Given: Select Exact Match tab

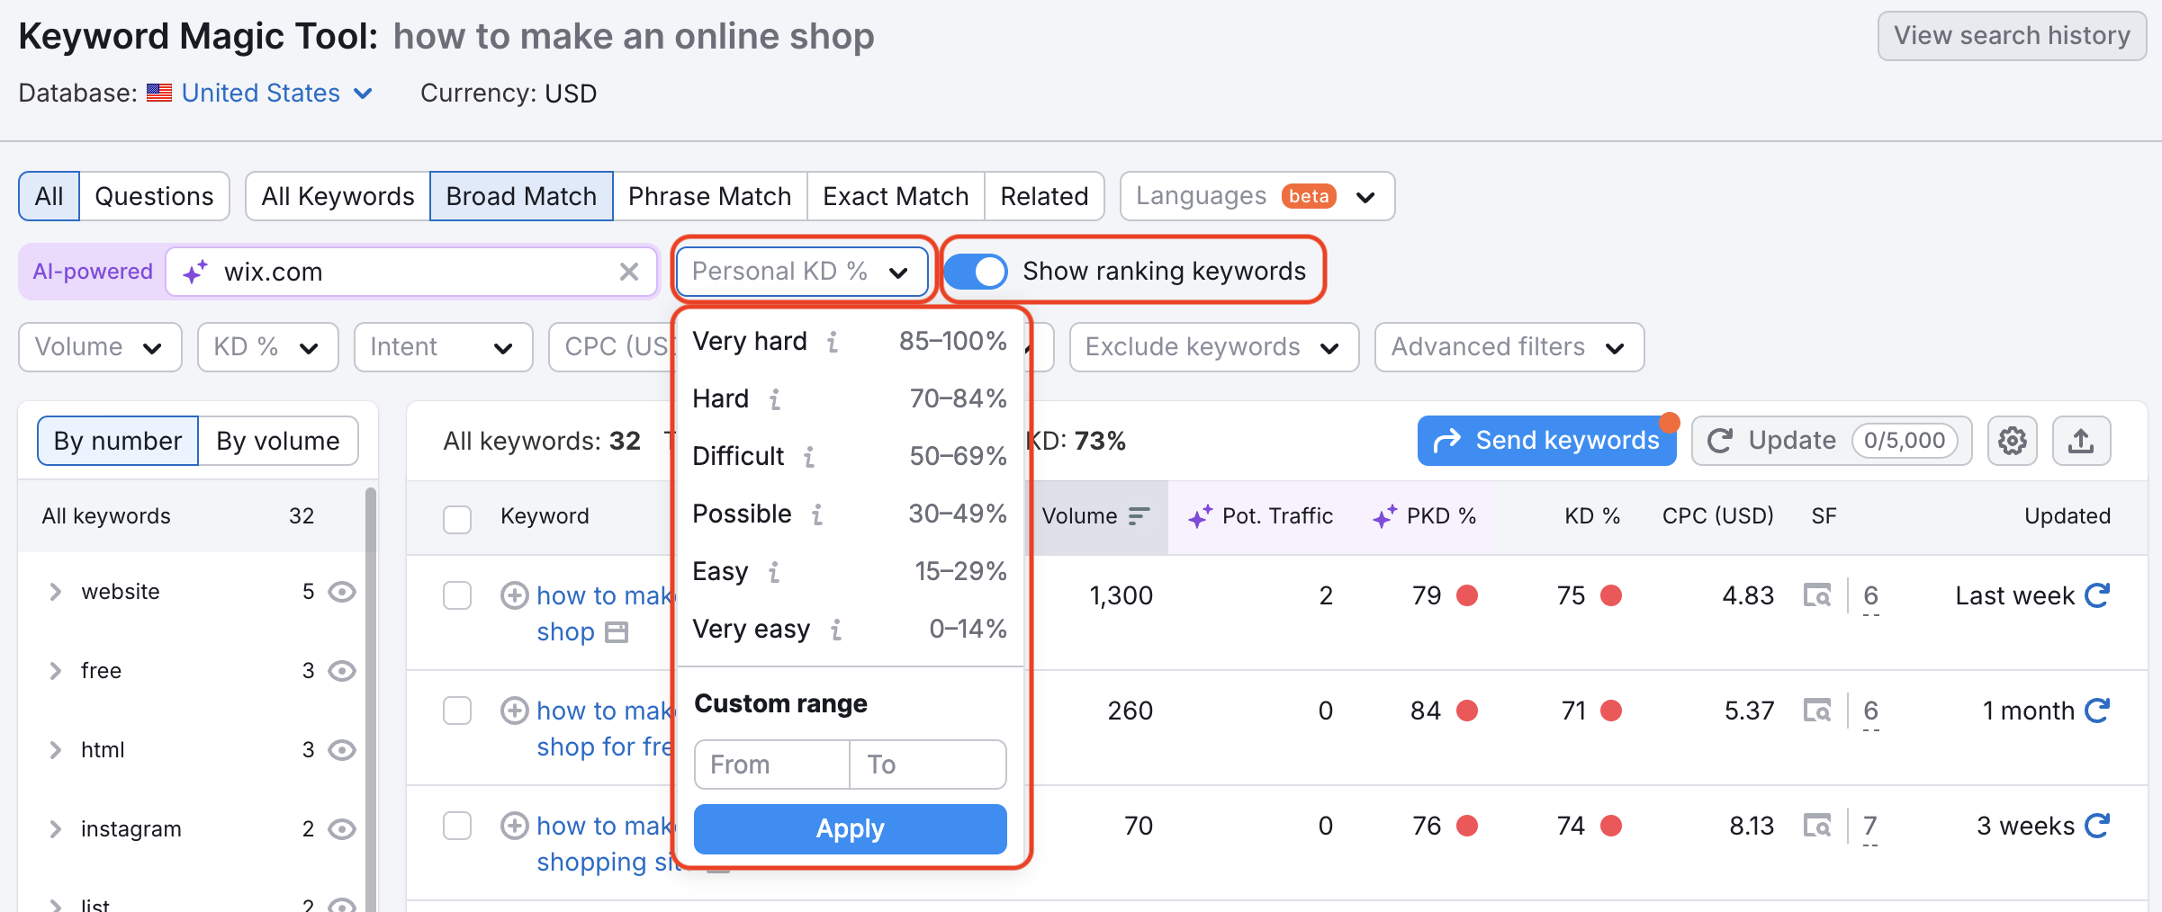Looking at the screenshot, I should tap(896, 196).
